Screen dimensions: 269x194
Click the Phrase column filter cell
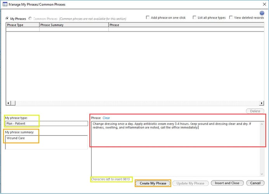186,29
